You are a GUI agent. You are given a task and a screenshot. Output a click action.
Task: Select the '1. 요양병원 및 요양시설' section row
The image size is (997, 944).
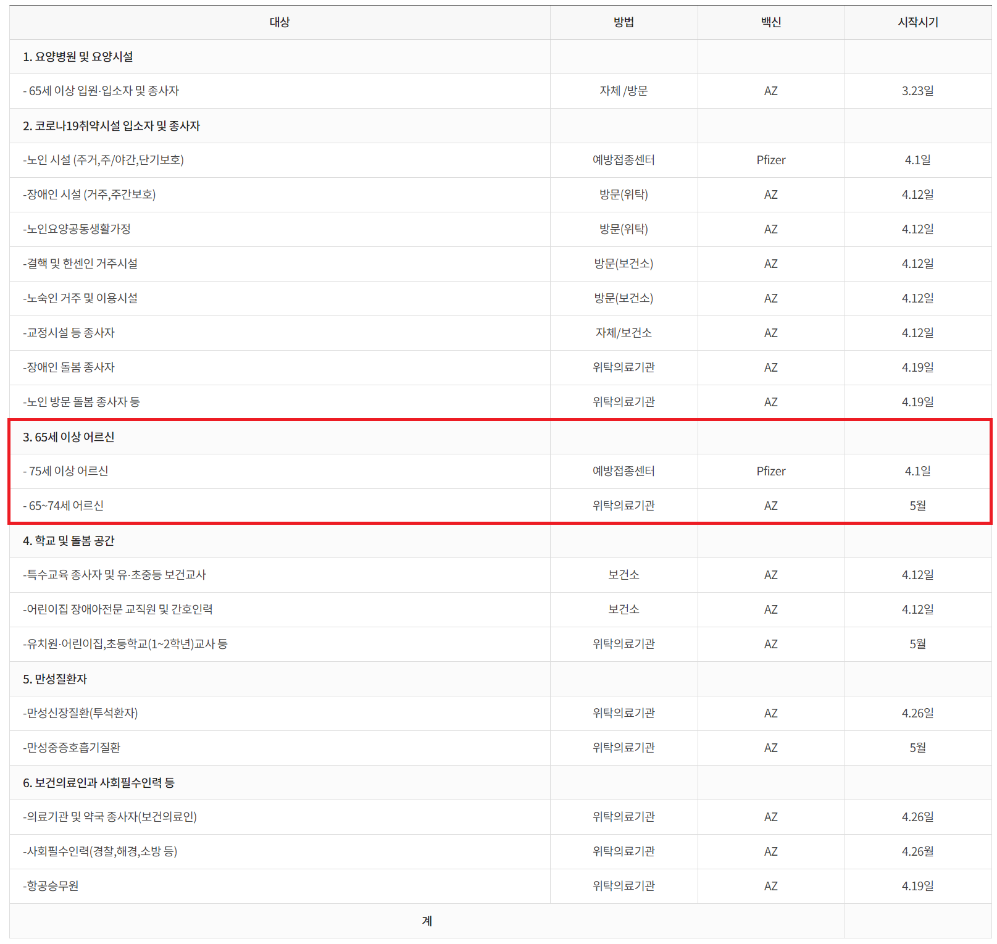tap(78, 57)
